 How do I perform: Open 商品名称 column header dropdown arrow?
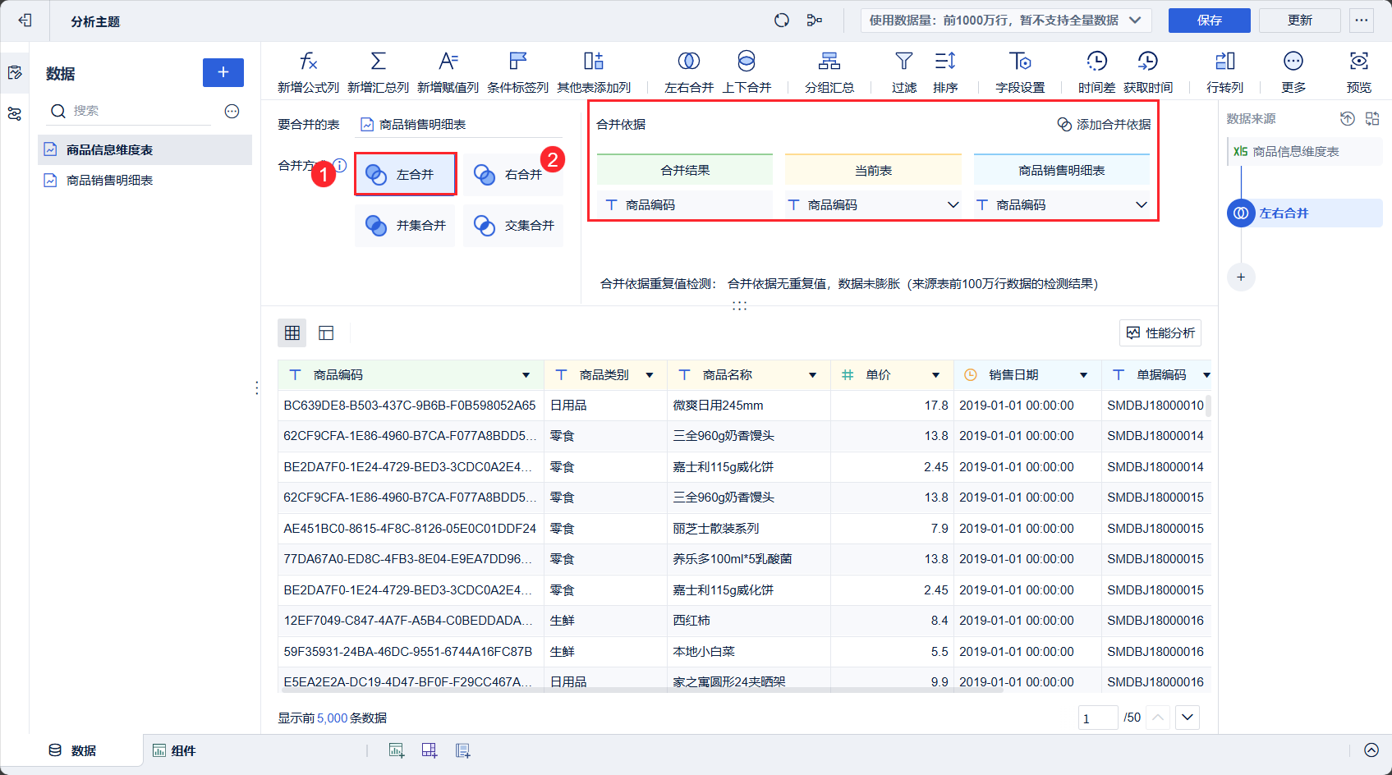pyautogui.click(x=813, y=375)
